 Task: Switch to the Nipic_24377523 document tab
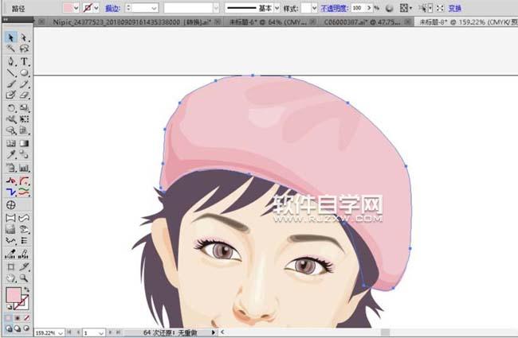point(132,22)
